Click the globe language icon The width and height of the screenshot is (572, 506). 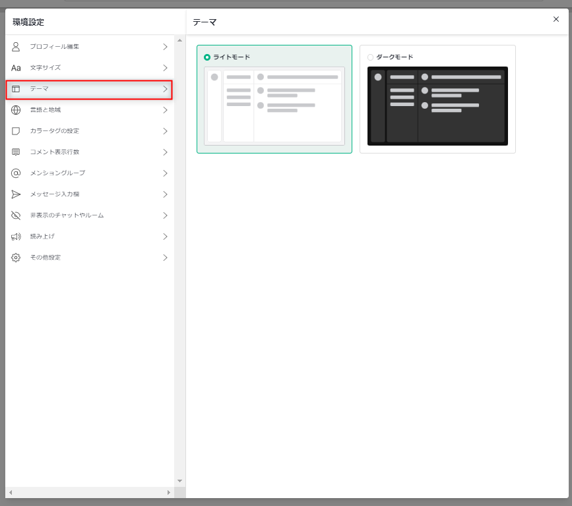pos(16,110)
